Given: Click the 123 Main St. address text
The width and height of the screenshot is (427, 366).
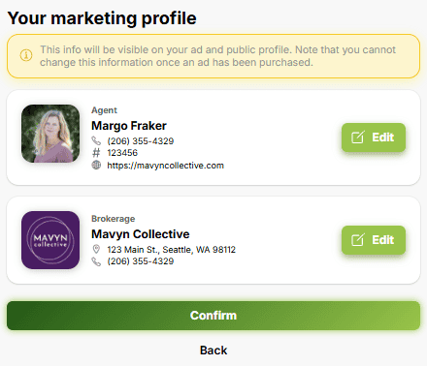Looking at the screenshot, I should click(x=172, y=250).
